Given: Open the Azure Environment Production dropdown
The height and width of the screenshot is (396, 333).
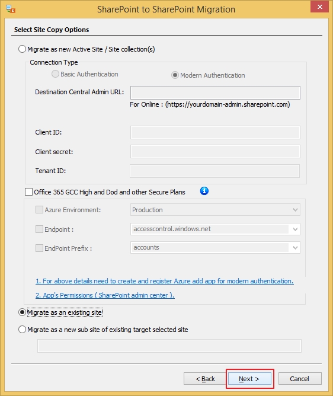Looking at the screenshot, I should coord(215,210).
